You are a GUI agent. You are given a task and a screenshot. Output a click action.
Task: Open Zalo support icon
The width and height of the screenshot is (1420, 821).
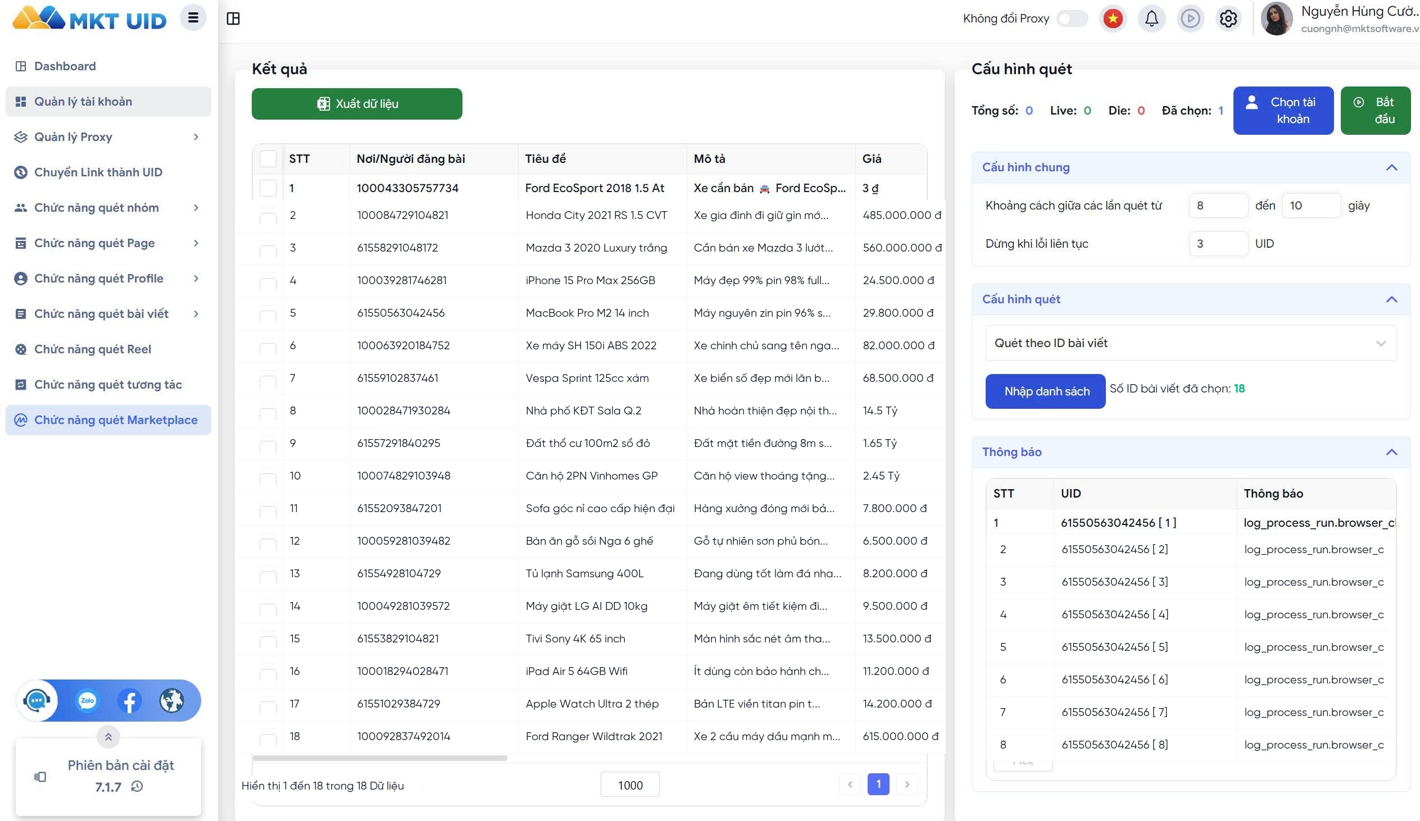(x=87, y=700)
